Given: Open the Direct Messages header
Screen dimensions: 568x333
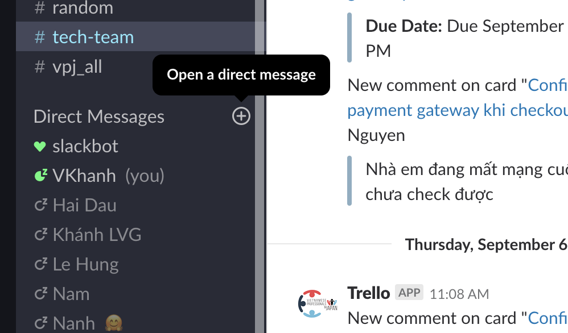Looking at the screenshot, I should pos(99,117).
